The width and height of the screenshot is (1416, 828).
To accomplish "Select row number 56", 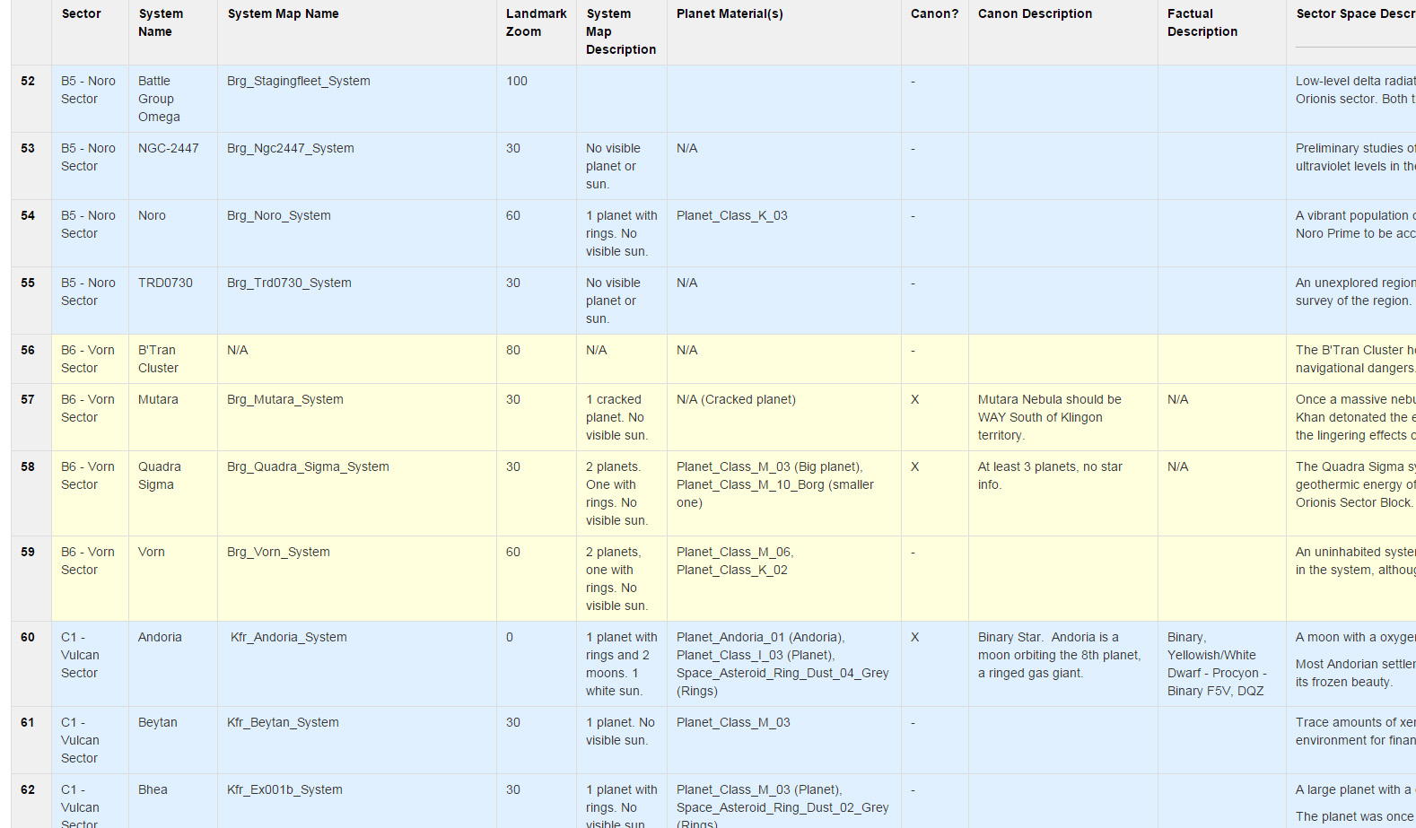I will coord(31,359).
